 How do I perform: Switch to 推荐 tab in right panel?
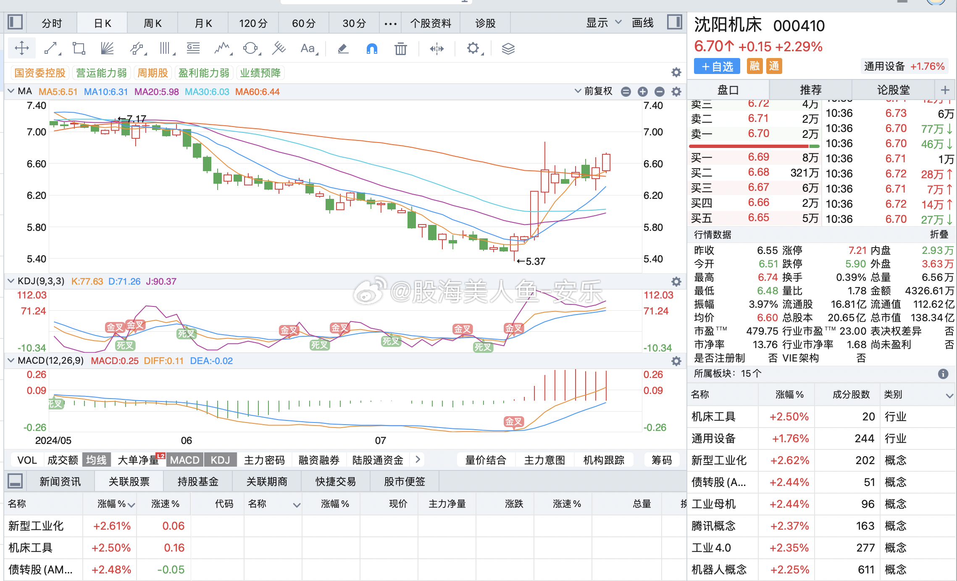(x=811, y=90)
